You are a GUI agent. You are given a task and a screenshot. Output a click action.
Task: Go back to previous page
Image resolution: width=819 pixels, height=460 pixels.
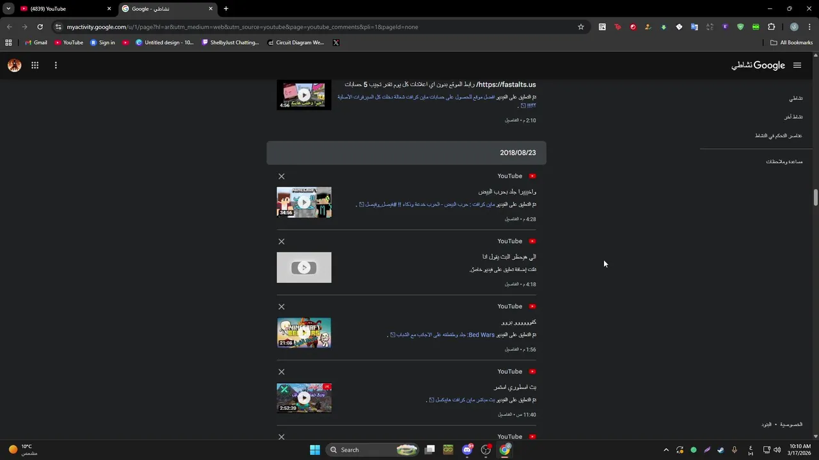(9, 27)
